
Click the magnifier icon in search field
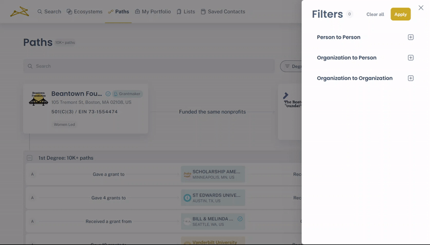30,66
